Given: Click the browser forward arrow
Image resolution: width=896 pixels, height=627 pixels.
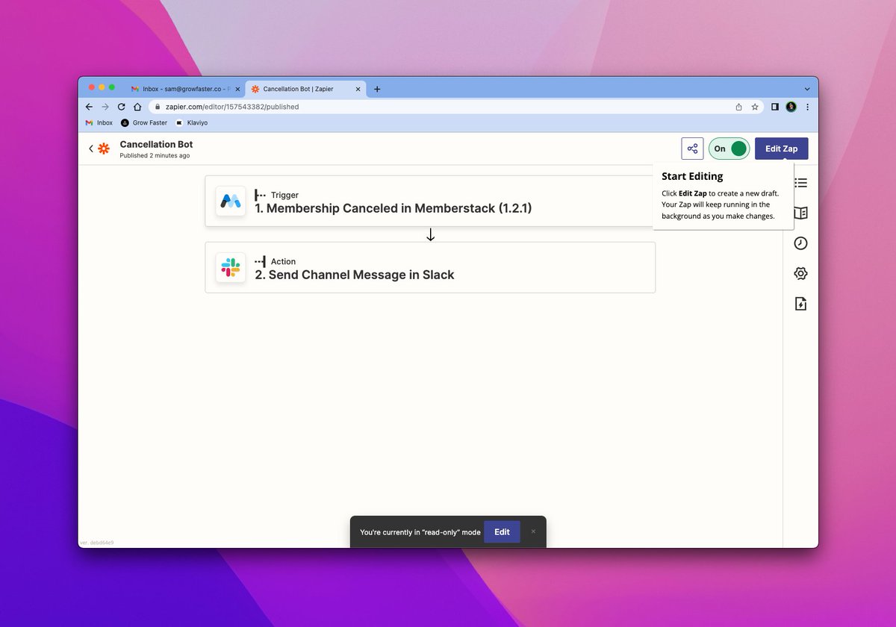Looking at the screenshot, I should pyautogui.click(x=105, y=107).
